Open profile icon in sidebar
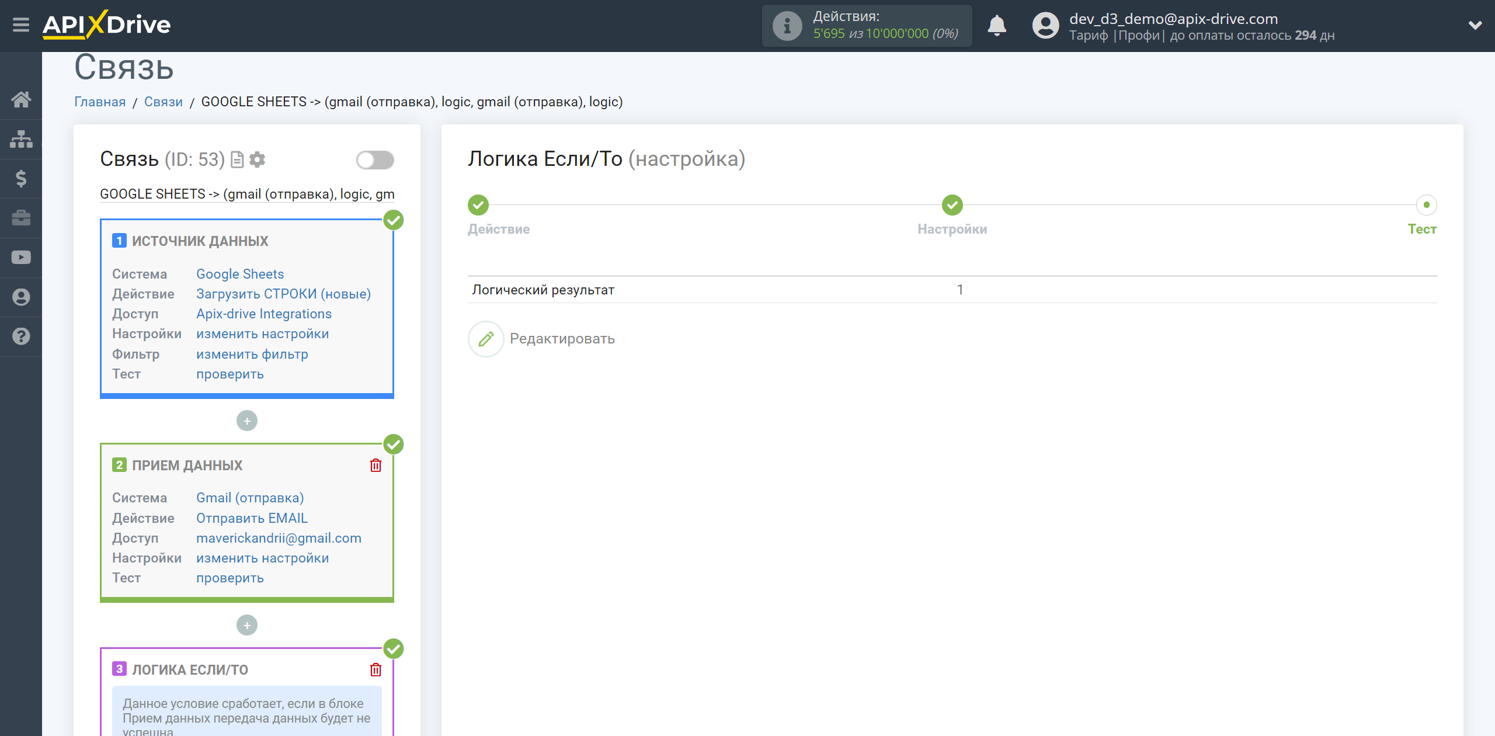The width and height of the screenshot is (1495, 736). (21, 297)
